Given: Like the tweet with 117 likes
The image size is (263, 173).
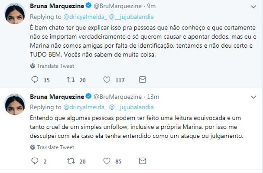Looking at the screenshot, I should click(x=107, y=80).
